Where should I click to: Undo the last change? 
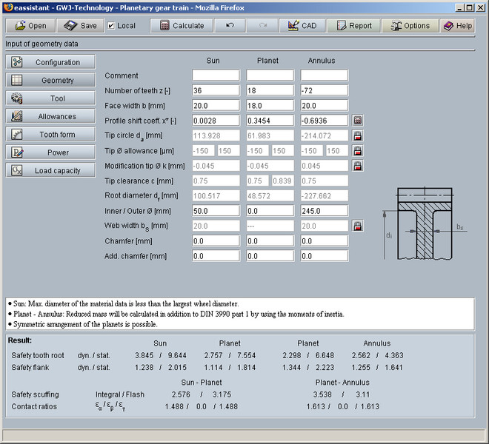(230, 25)
